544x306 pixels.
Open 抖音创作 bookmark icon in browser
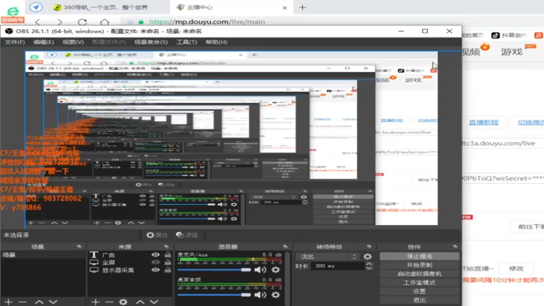(496, 35)
